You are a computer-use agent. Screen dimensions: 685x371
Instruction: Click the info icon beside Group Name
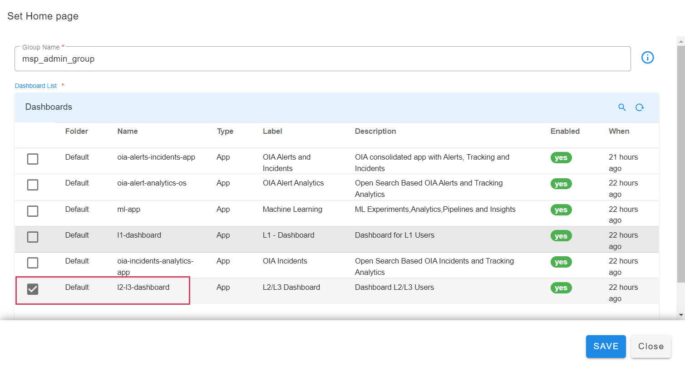coord(647,58)
